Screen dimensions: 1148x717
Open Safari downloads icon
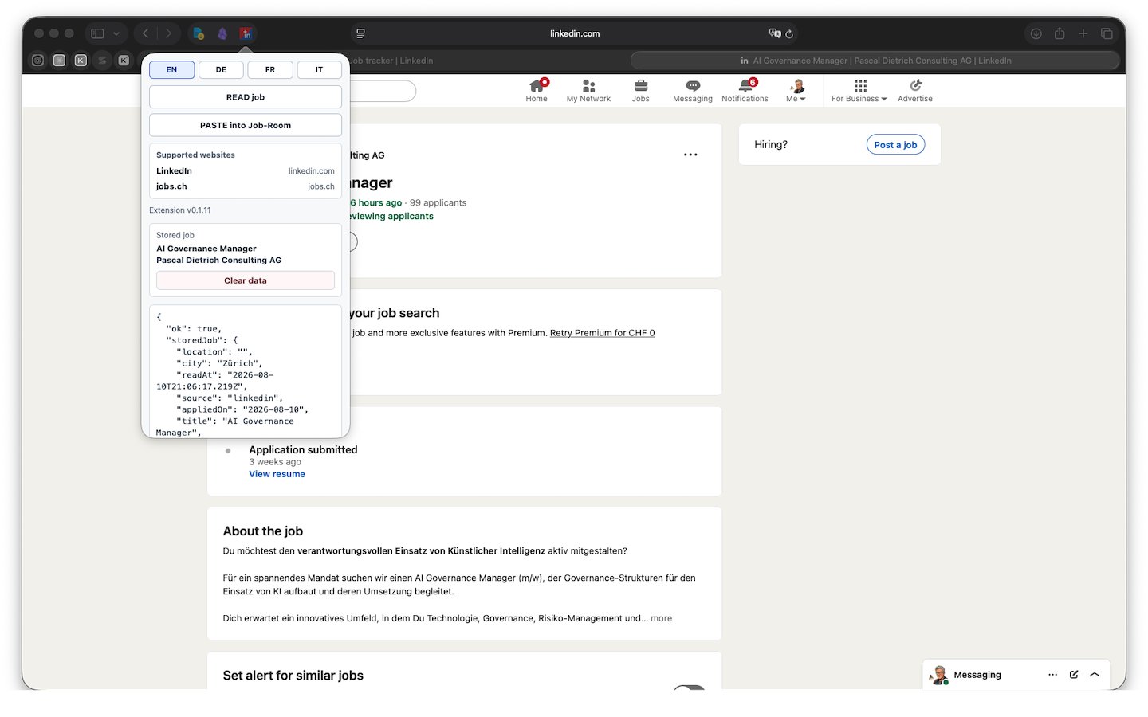(x=1036, y=33)
